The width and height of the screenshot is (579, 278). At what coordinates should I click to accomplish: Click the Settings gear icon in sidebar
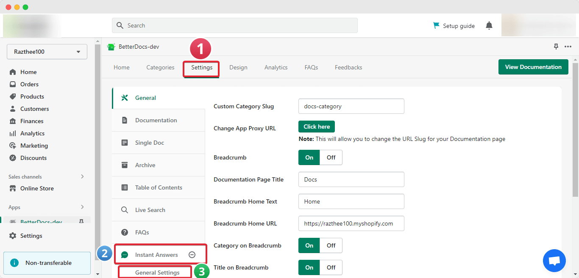pyautogui.click(x=13, y=236)
